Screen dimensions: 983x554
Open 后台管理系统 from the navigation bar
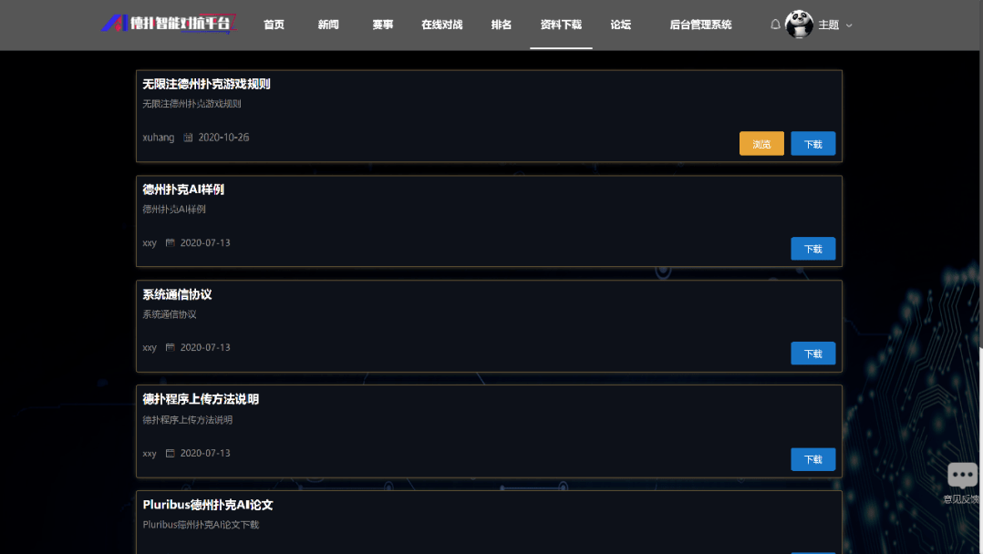point(699,25)
